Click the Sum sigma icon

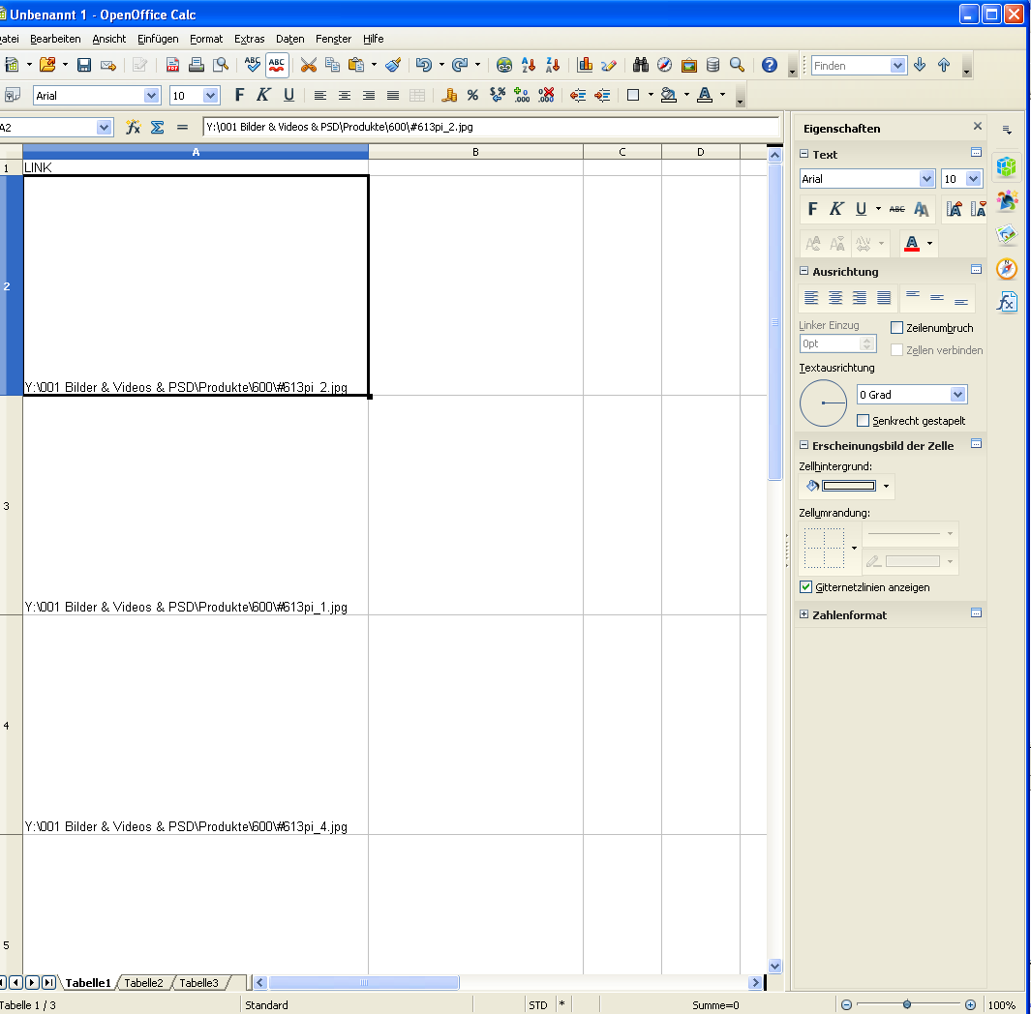(157, 128)
